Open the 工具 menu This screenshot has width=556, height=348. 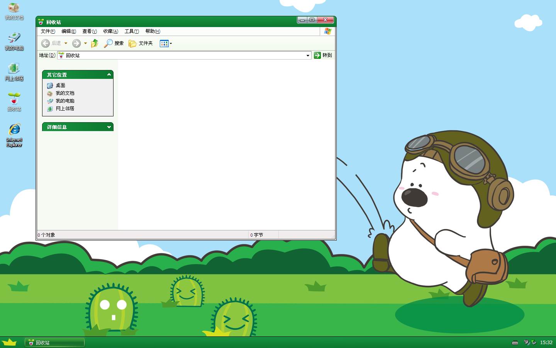tap(132, 31)
